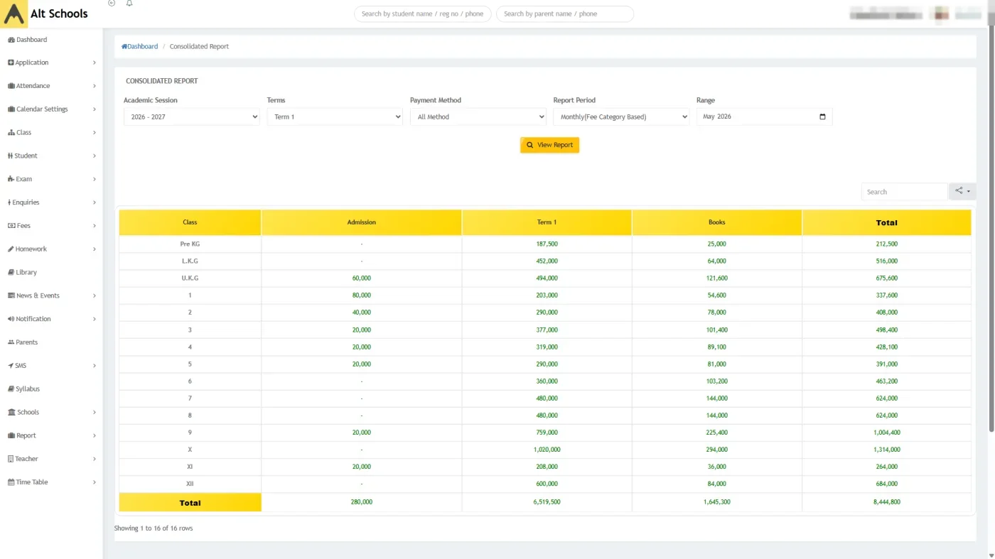
Task: Click the U.K.G class row label
Action: click(190, 278)
